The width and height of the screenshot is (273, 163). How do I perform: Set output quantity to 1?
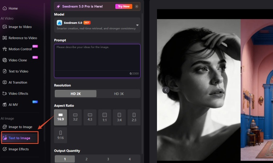click(x=65, y=159)
